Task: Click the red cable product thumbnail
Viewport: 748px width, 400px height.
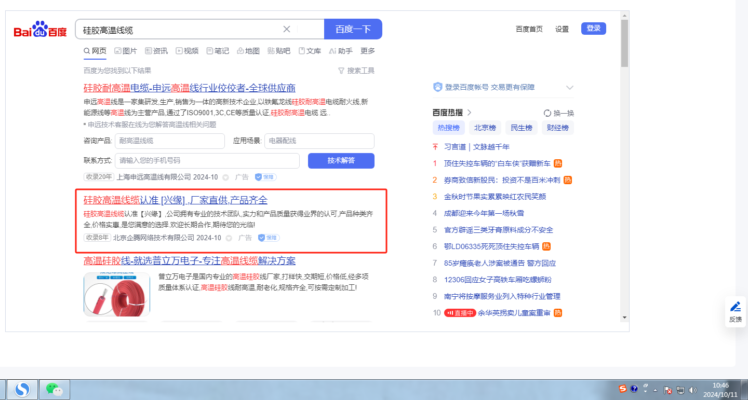Action: coord(117,294)
